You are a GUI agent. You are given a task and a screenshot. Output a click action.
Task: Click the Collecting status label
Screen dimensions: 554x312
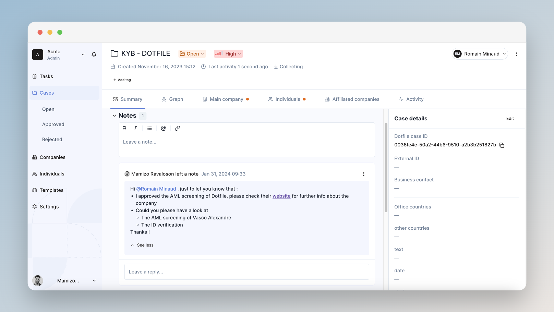288,67
